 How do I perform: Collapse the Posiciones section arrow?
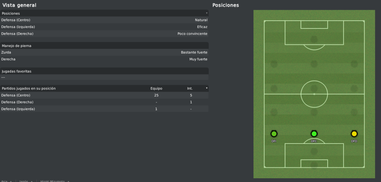tap(207, 13)
